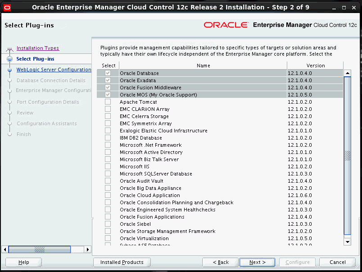Click the Finish wizard step
This screenshot has width=362, height=272.
23,134
